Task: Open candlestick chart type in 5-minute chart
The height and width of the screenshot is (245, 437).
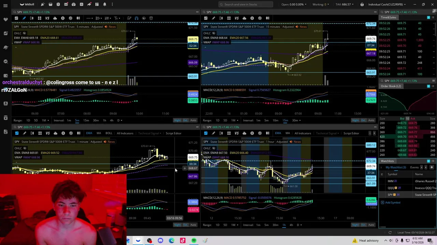Action: coord(32,18)
